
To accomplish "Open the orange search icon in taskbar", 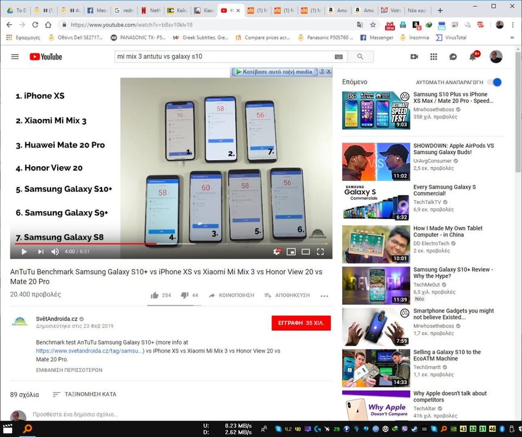I will (27, 429).
